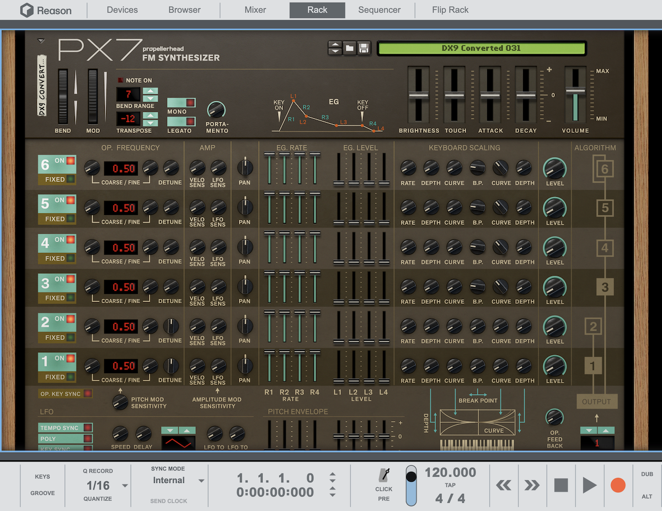Image resolution: width=662 pixels, height=511 pixels.
Task: Select the Rack tab
Action: coord(317,10)
